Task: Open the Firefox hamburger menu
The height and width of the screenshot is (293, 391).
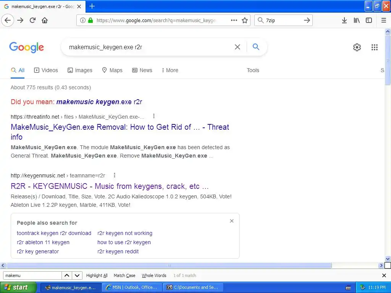Action: click(384, 20)
